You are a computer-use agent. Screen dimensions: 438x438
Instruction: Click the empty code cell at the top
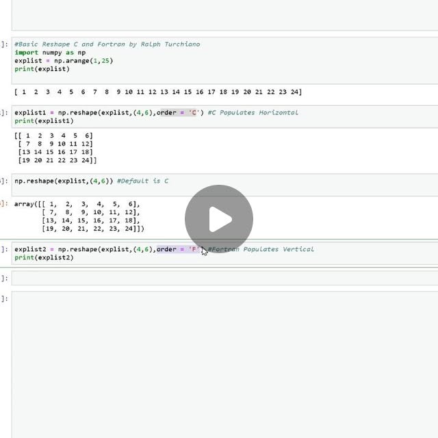click(x=224, y=15)
